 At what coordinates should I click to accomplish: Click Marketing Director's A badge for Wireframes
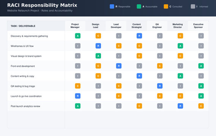(x=180, y=46)
